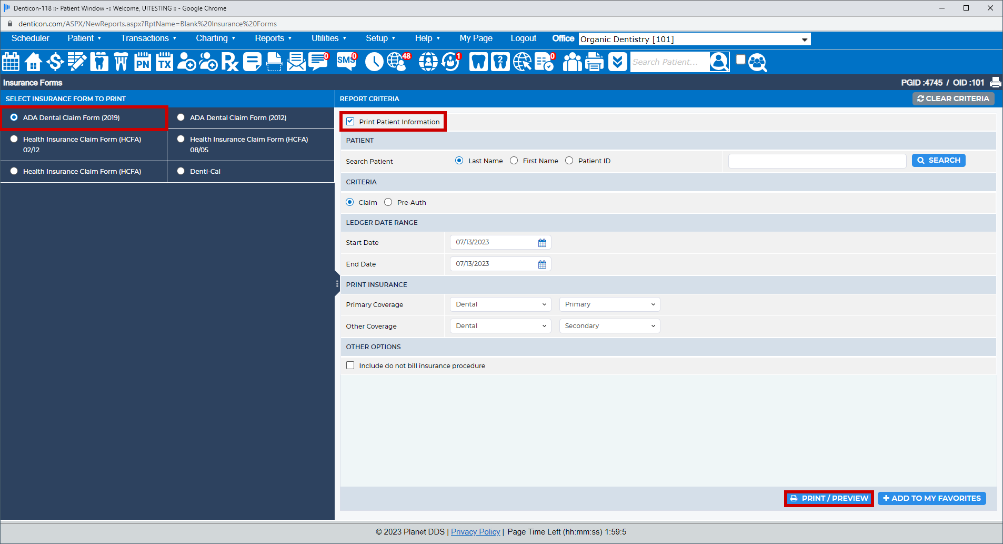
Task: Click CLEAR CRITERIA button
Action: pyautogui.click(x=953, y=98)
